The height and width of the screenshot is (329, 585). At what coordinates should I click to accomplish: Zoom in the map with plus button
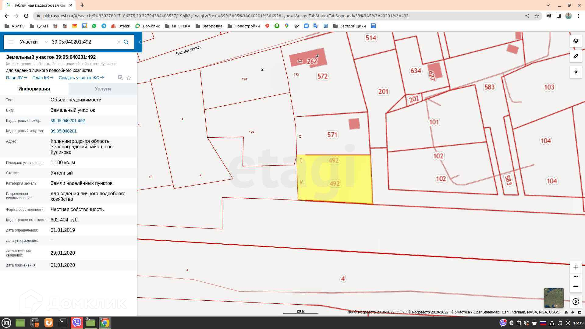tap(576, 267)
